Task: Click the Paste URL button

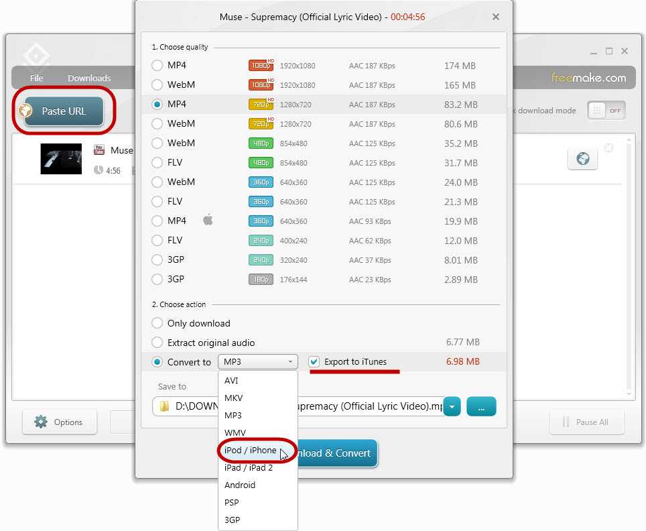Action: [64, 111]
